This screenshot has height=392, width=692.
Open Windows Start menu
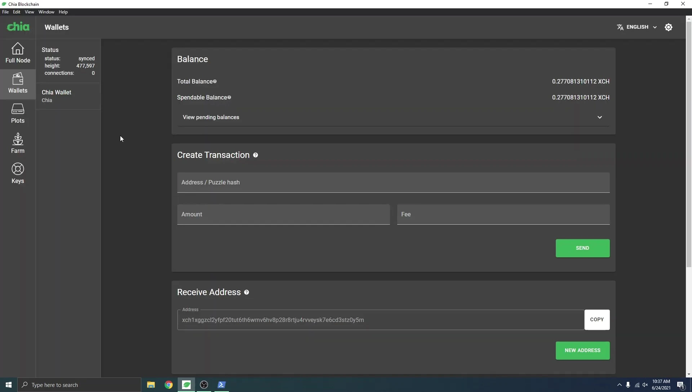pyautogui.click(x=9, y=385)
